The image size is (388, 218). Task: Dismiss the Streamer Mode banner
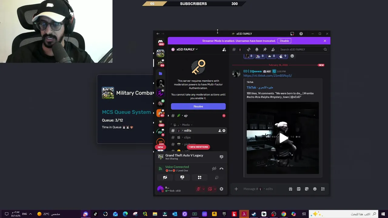(x=325, y=41)
